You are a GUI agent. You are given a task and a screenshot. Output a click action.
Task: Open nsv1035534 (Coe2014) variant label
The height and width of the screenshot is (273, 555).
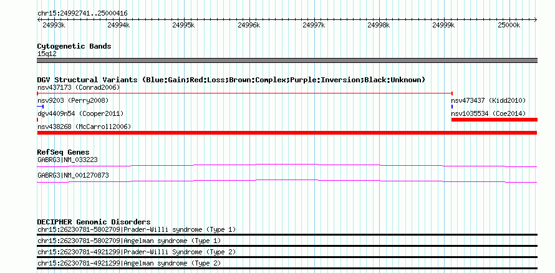click(x=488, y=113)
